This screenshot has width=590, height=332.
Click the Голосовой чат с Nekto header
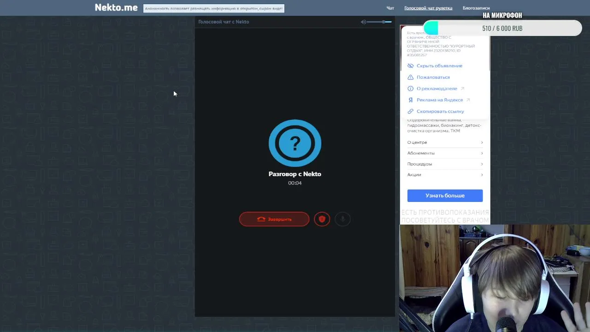tap(224, 22)
